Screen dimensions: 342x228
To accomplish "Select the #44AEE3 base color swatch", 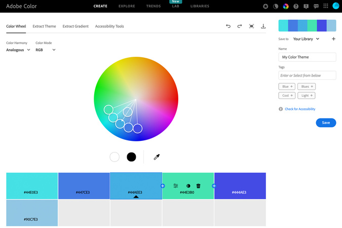I will pyautogui.click(x=136, y=185).
